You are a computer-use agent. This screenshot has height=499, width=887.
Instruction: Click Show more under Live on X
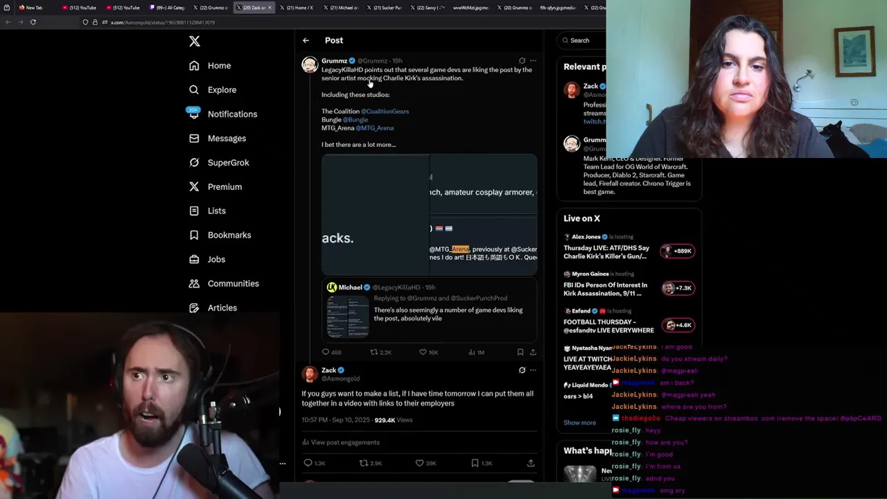[x=579, y=423]
